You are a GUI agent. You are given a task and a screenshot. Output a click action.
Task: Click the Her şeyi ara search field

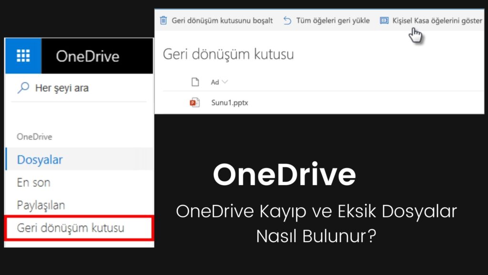[x=62, y=88]
